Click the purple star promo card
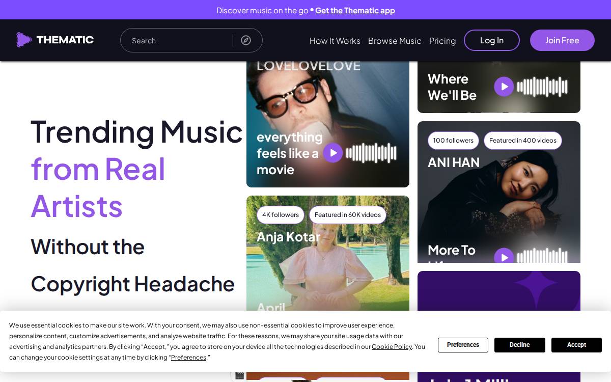The width and height of the screenshot is (611, 382). 499,290
